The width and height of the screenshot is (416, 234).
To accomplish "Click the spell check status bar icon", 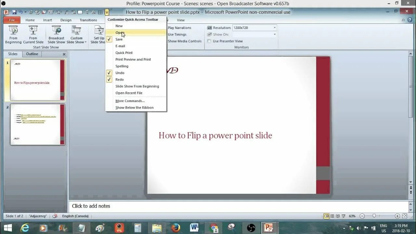I will click(x=55, y=216).
